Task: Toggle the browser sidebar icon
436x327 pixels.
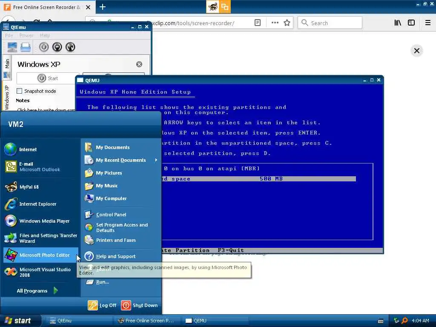Action: pos(411,23)
